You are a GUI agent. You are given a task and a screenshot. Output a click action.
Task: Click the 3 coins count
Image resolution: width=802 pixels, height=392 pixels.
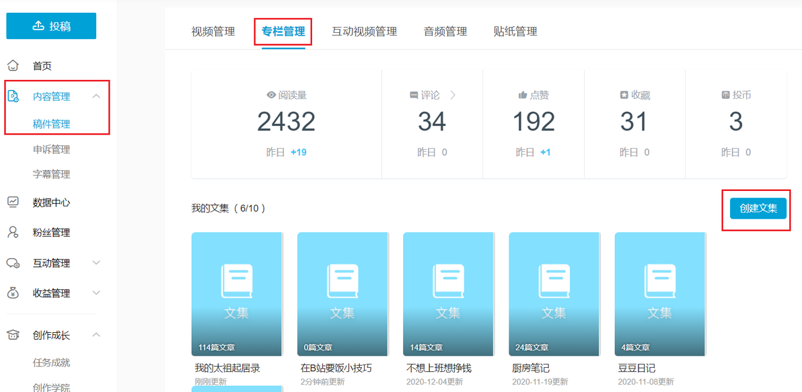(x=736, y=122)
